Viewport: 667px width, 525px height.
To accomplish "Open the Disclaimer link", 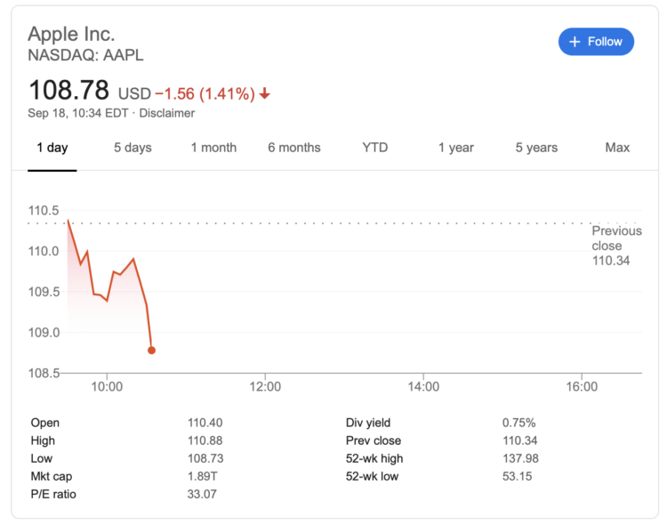I will pos(166,113).
